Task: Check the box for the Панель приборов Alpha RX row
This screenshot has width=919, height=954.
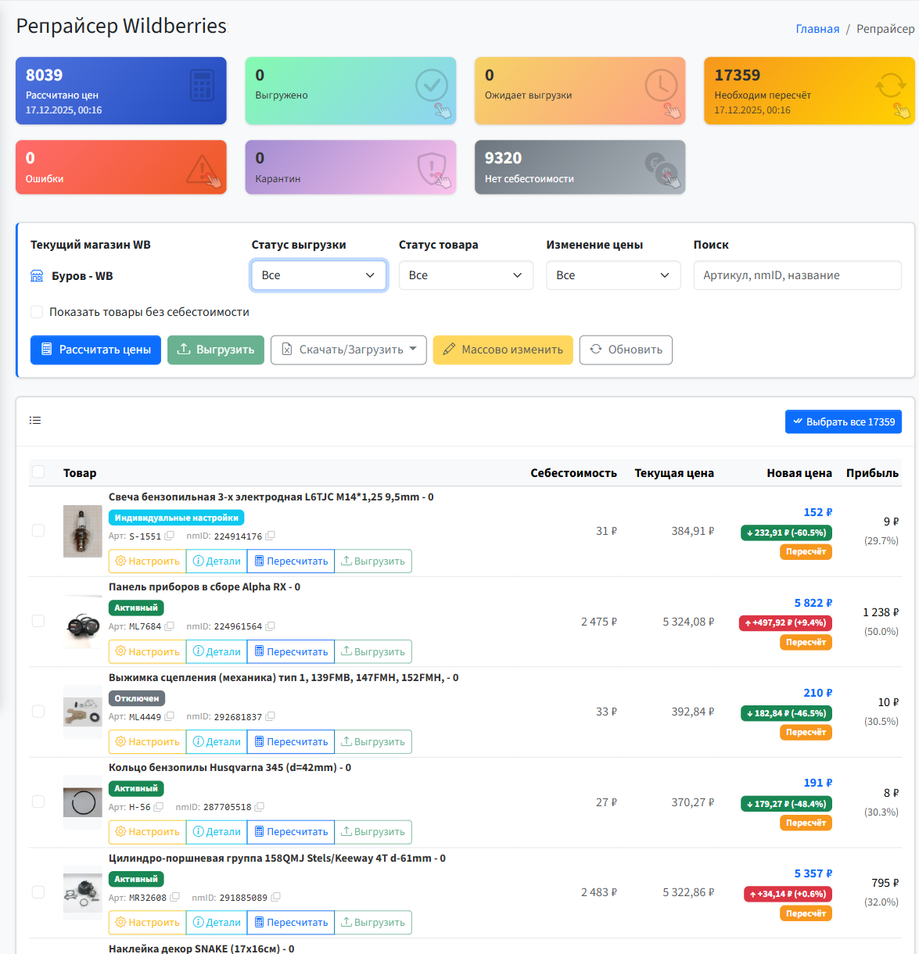Action: (38, 621)
